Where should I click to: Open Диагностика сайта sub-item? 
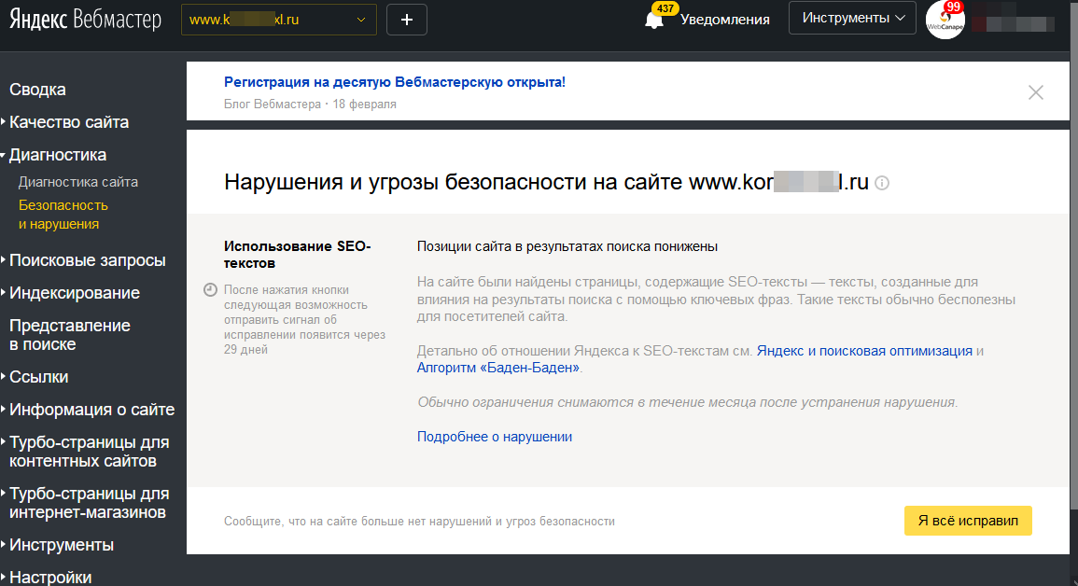coord(77,182)
